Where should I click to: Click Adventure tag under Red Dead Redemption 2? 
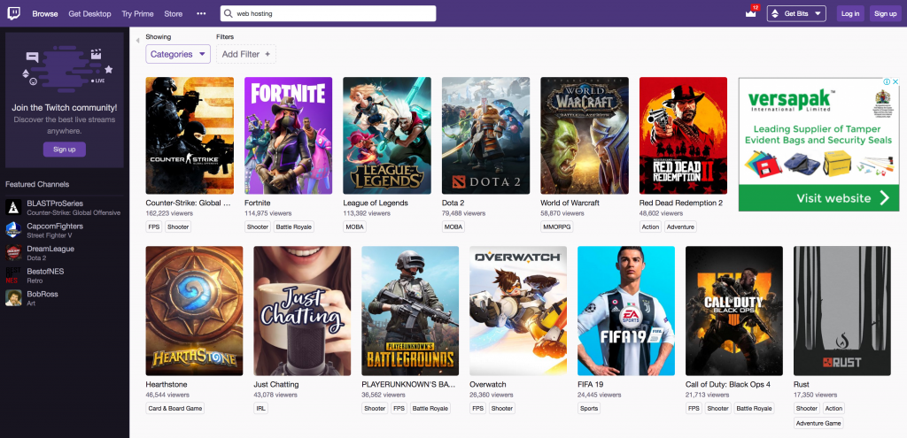pos(680,227)
